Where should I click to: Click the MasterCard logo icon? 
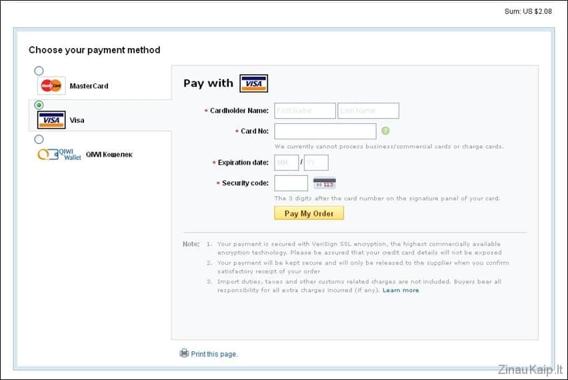51,85
